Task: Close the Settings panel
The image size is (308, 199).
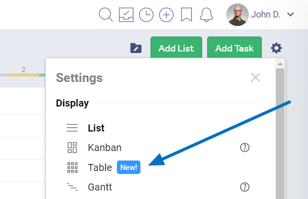Action: coord(255,77)
